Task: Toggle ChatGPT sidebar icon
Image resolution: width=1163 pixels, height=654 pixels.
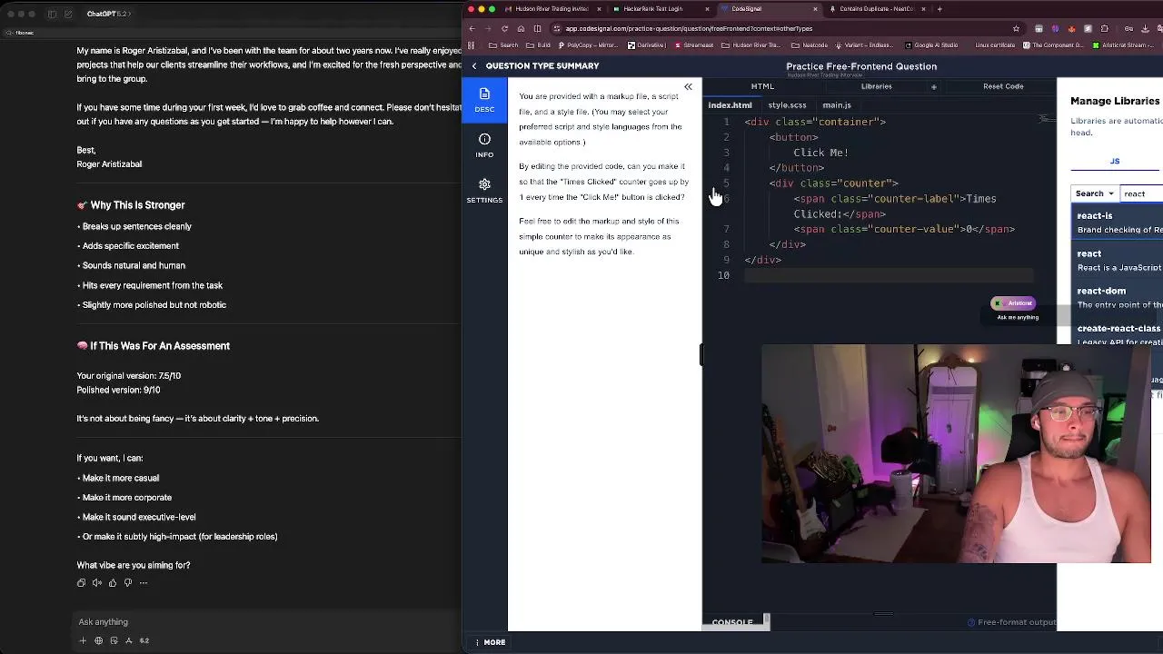Action: [x=52, y=14]
